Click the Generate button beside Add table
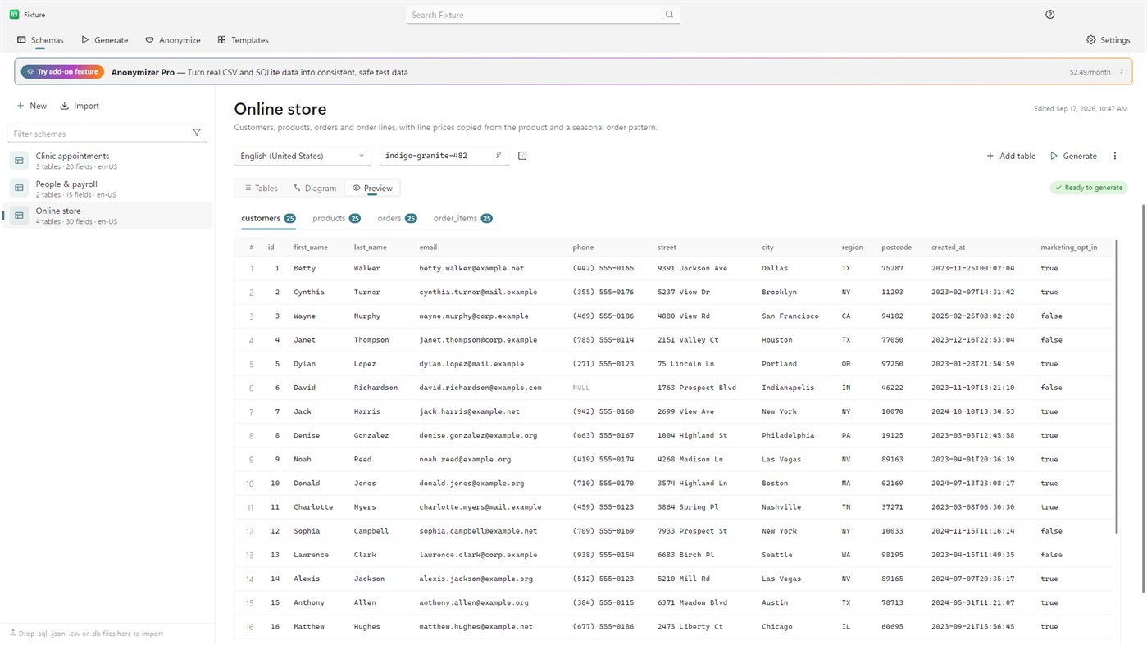Image resolution: width=1147 pixels, height=645 pixels. [x=1074, y=156]
